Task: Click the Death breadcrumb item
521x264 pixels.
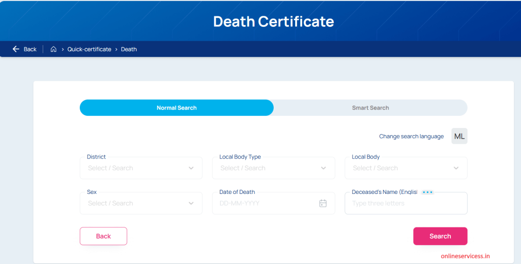Action: click(129, 49)
